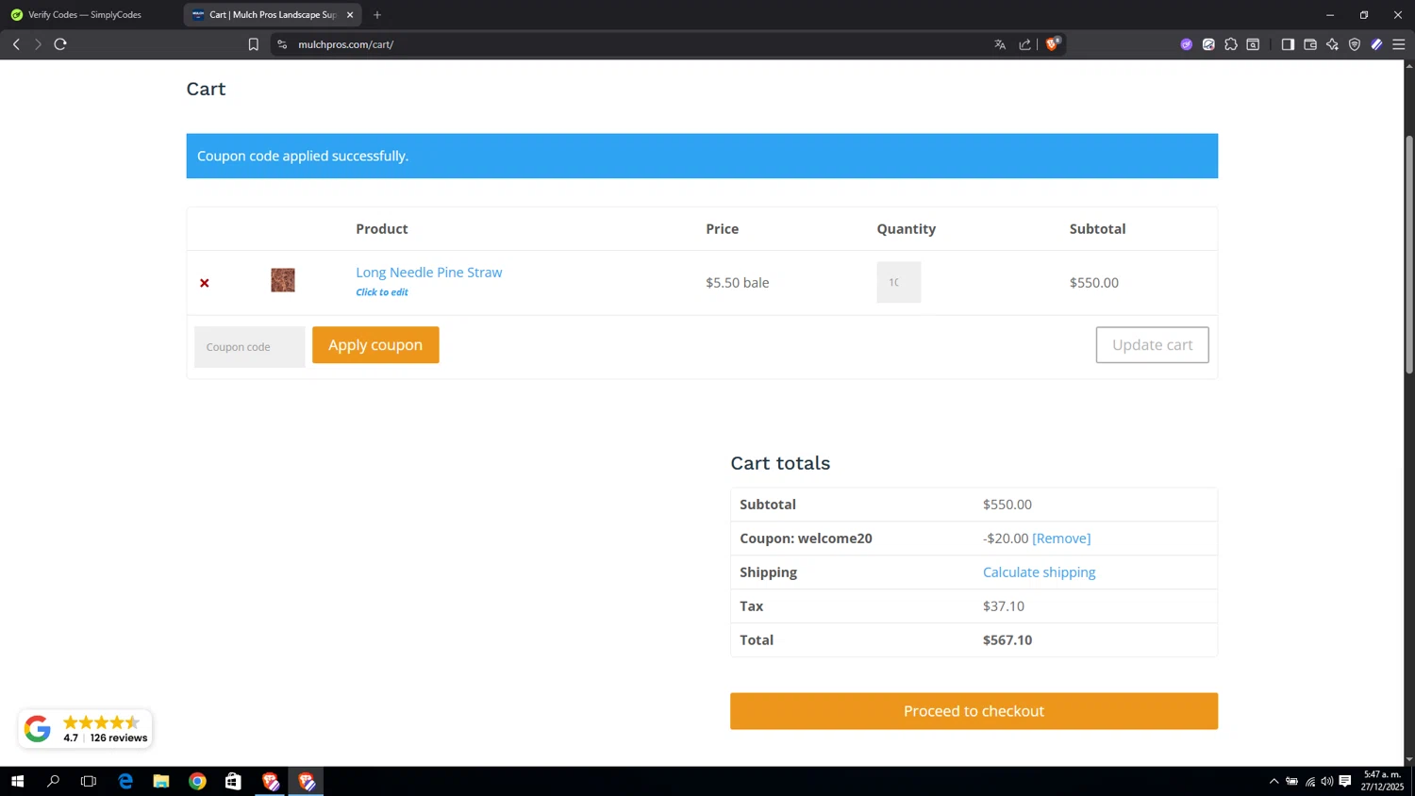This screenshot has height=796, width=1415.
Task: Open Task View on the taskbar
Action: 89,781
